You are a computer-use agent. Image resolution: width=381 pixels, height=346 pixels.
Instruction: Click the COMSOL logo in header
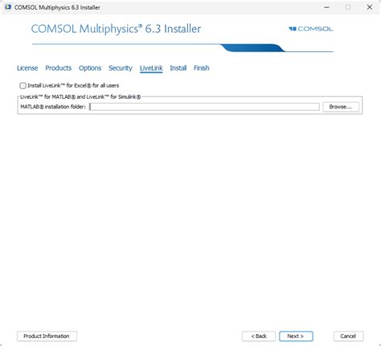click(311, 29)
